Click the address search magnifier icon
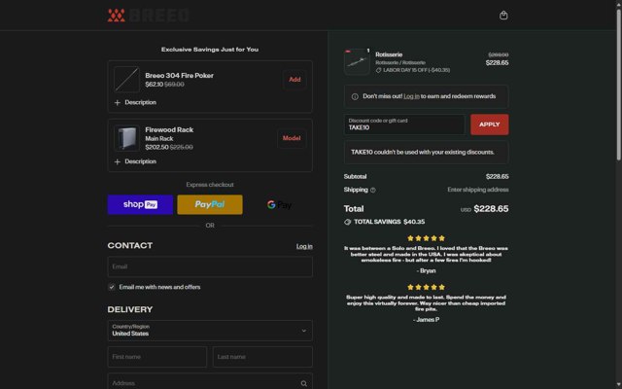The height and width of the screenshot is (389, 622). 303,383
